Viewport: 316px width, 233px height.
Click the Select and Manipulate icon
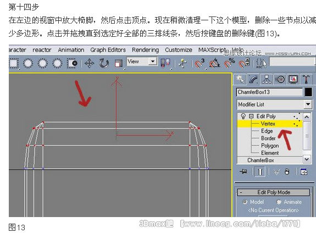tap(182, 63)
